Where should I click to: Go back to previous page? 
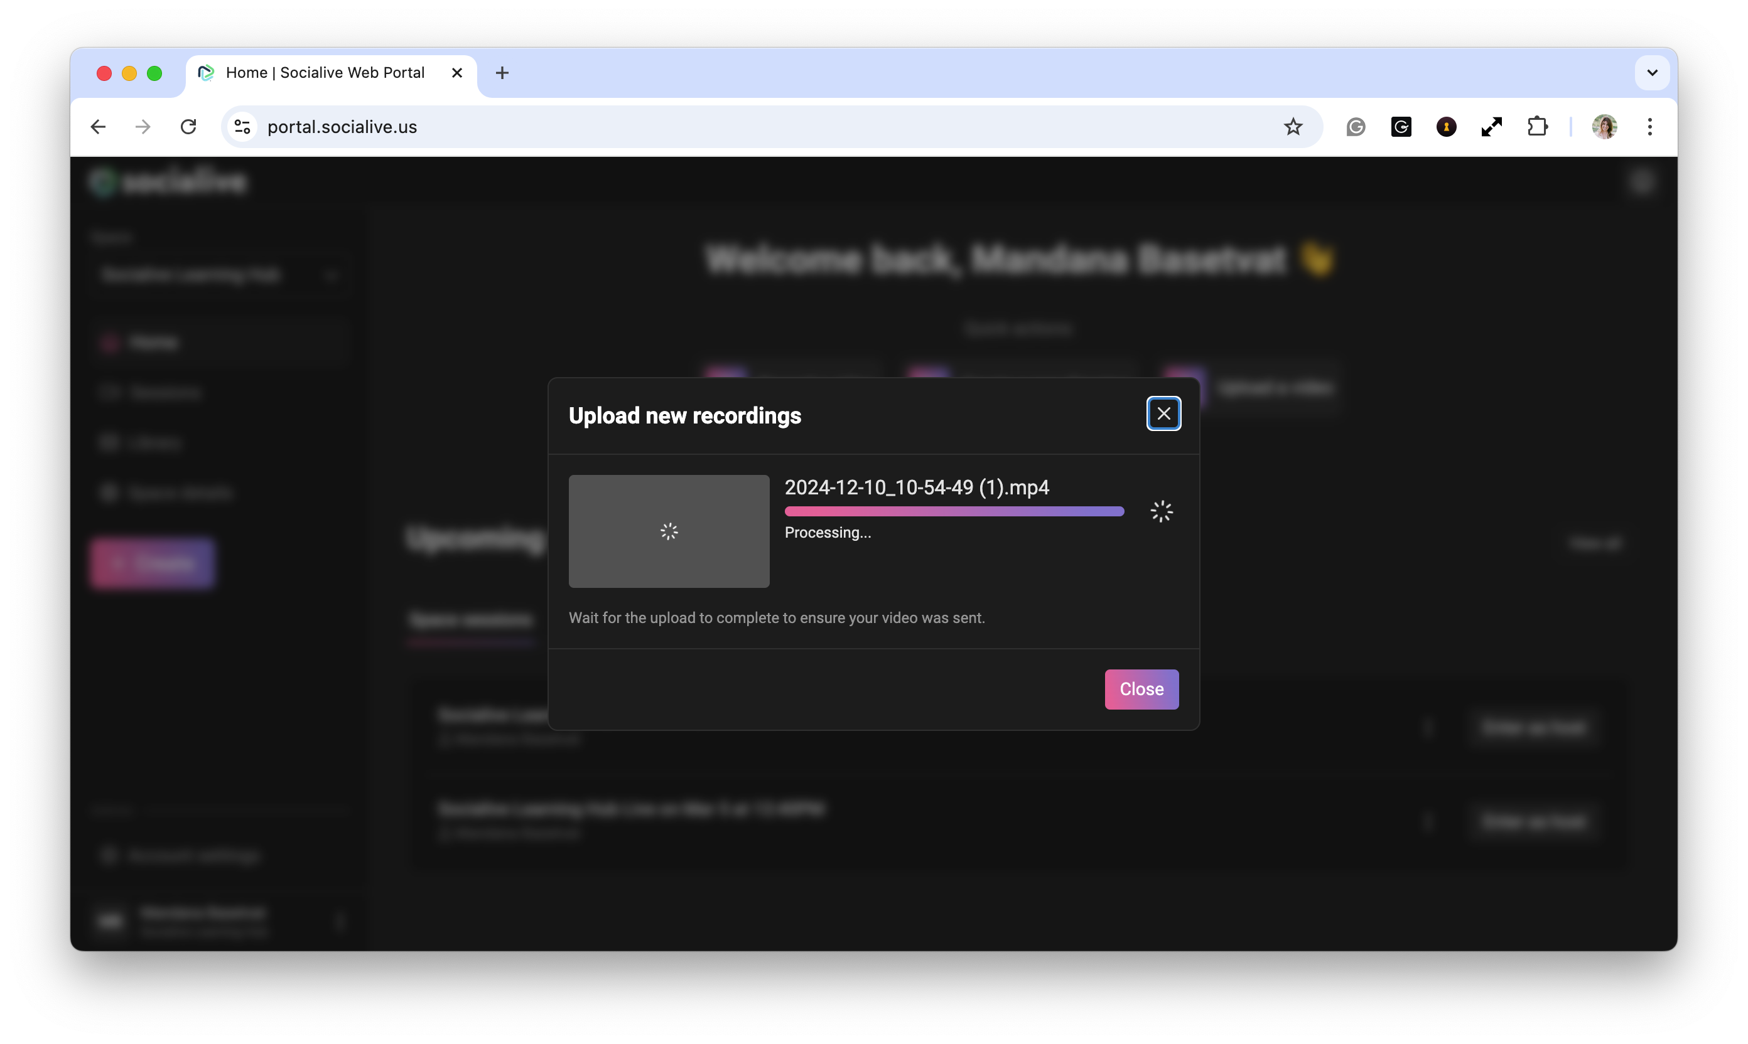[x=98, y=127]
